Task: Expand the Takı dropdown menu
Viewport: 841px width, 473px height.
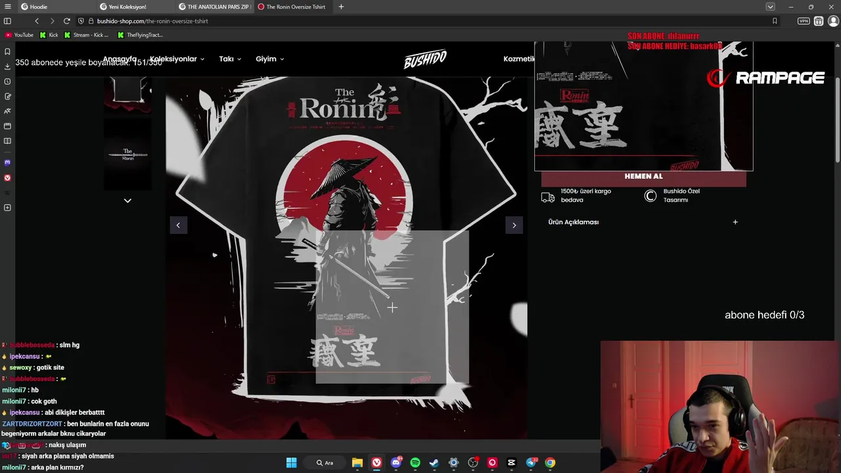Action: (230, 59)
